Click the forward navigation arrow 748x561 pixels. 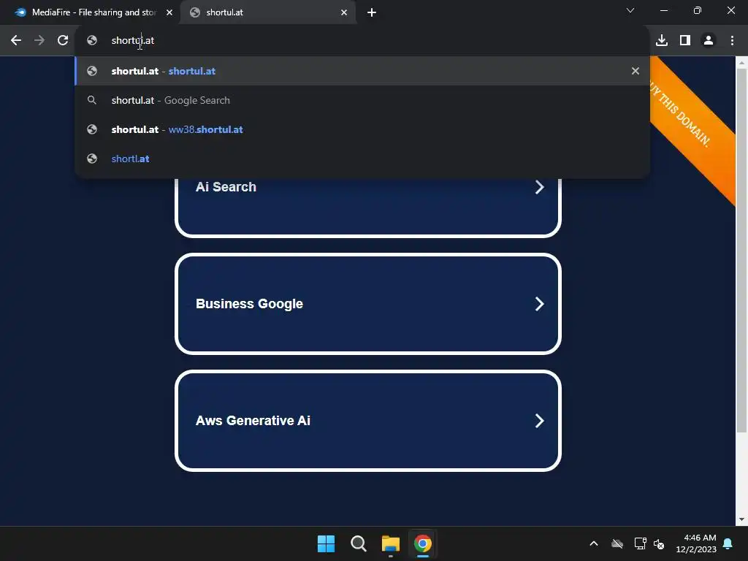pyautogui.click(x=39, y=41)
